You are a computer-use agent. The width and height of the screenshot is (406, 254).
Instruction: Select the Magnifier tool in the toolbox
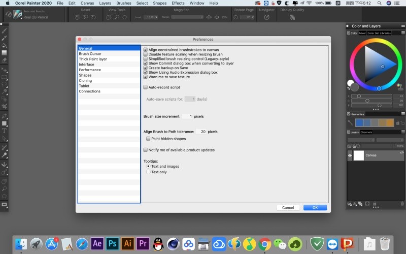point(4,188)
